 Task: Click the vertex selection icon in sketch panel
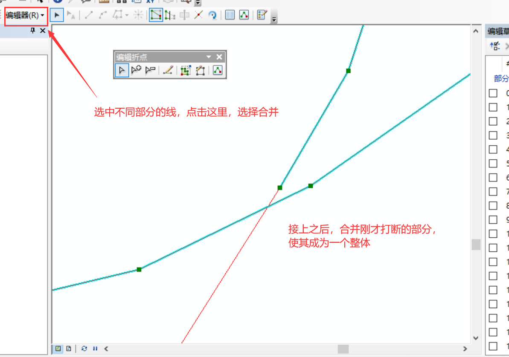(495, 46)
